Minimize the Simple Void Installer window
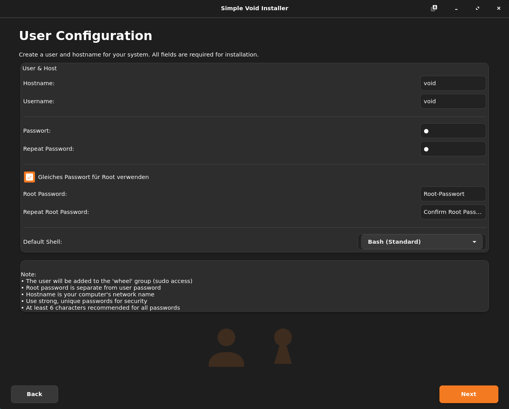The height and width of the screenshot is (409, 509). pyautogui.click(x=456, y=8)
